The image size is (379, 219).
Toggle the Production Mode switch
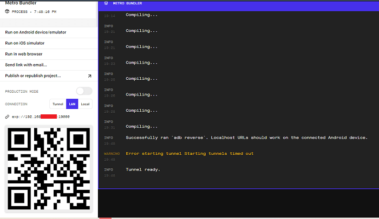[x=84, y=91]
